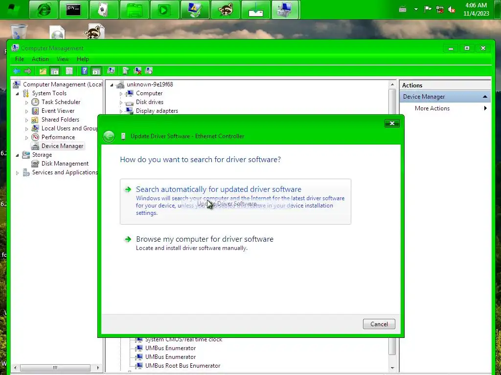Image resolution: width=501 pixels, height=375 pixels.
Task: Click the Action Center flag tray icon
Action: click(428, 10)
